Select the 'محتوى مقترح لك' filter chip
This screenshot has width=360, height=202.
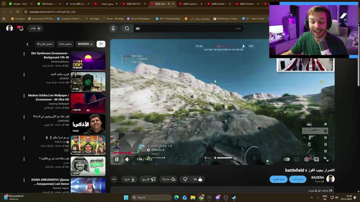tap(44, 44)
